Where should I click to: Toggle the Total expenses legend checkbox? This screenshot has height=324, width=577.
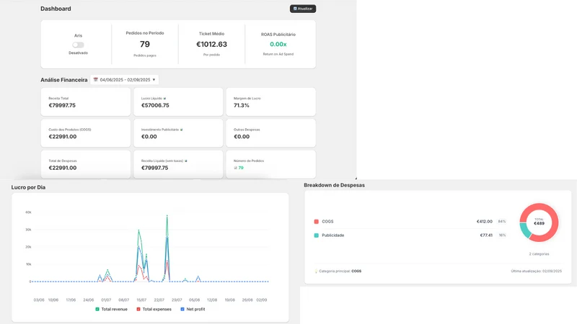click(x=138, y=310)
